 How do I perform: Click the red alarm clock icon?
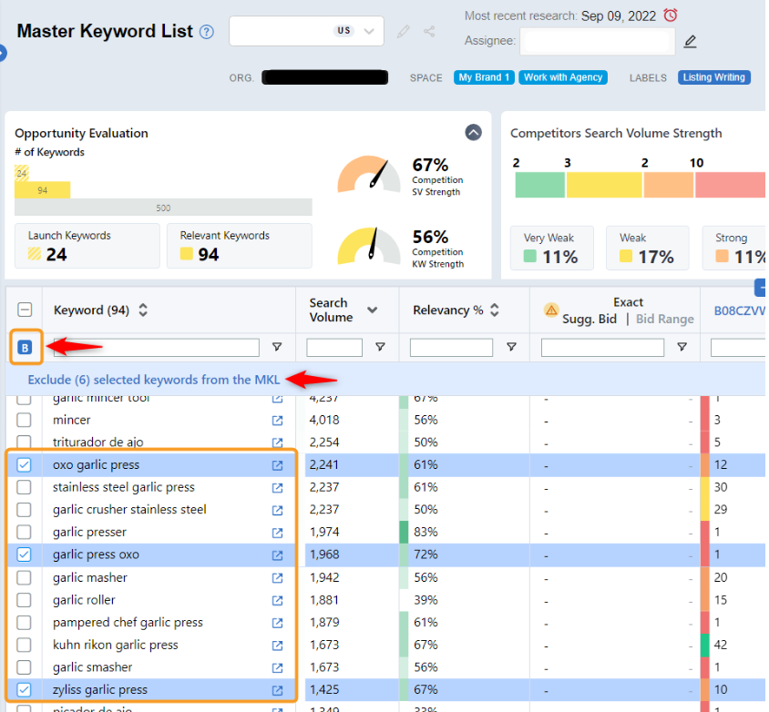click(671, 15)
